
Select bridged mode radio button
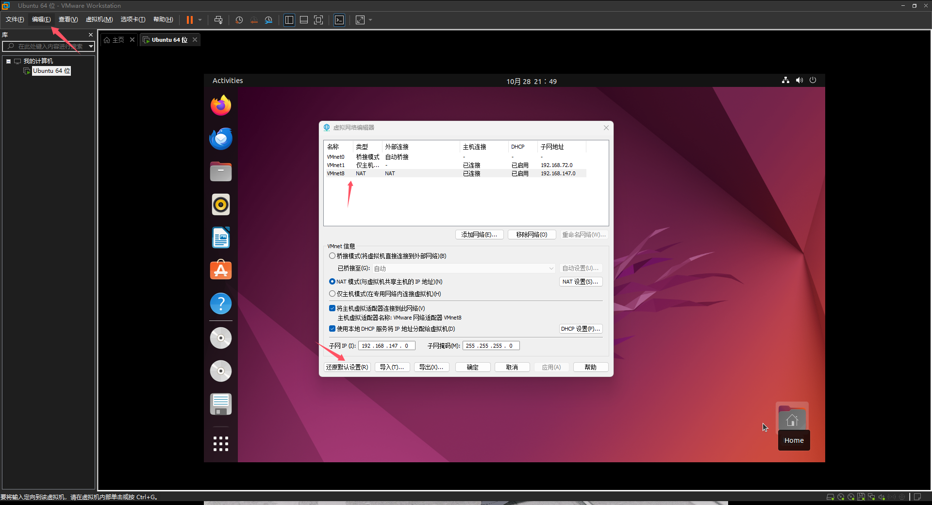click(333, 256)
